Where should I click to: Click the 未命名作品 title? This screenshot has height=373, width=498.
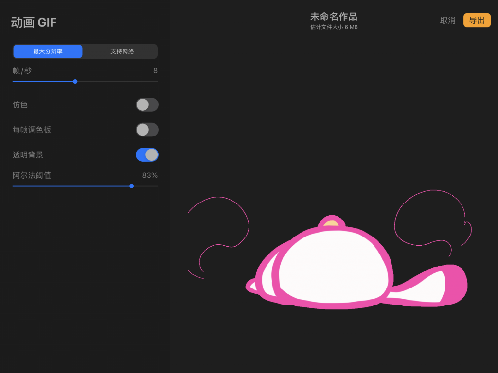coord(334,17)
